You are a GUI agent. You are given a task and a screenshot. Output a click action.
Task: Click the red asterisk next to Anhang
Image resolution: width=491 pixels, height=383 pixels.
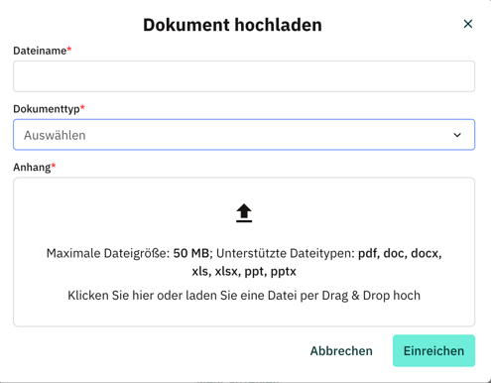pos(54,166)
